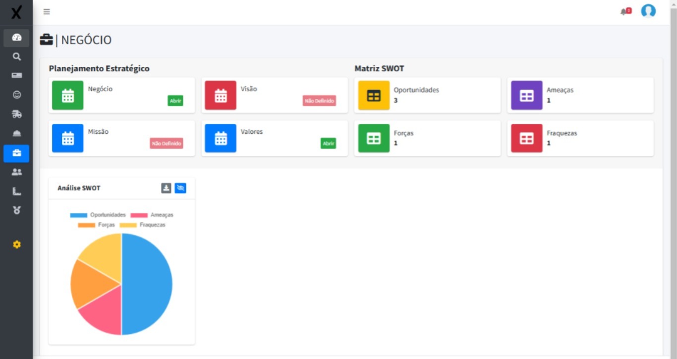
Task: Select the search icon in the sidebar
Action: 16,56
